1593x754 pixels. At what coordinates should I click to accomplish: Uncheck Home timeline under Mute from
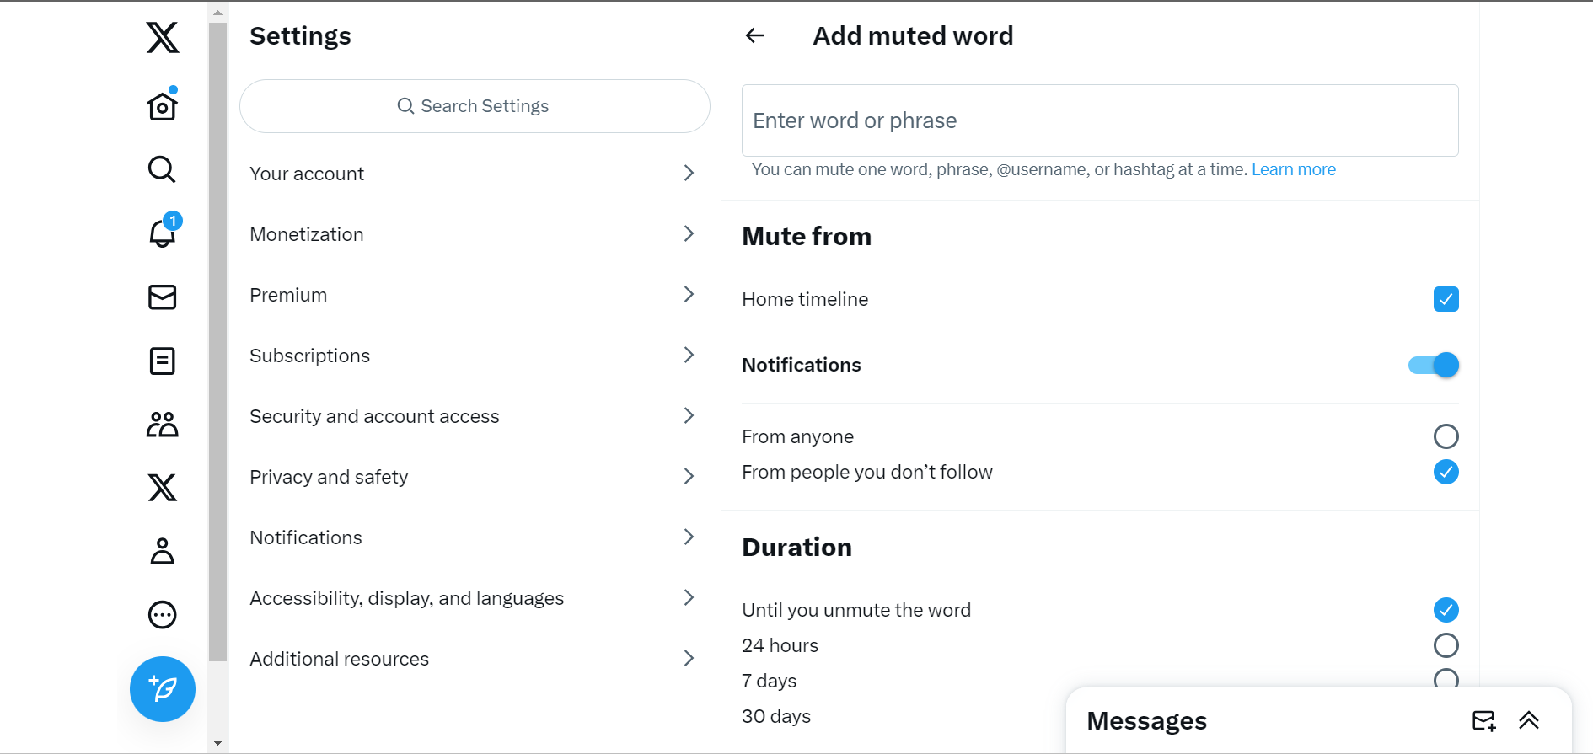(x=1445, y=299)
